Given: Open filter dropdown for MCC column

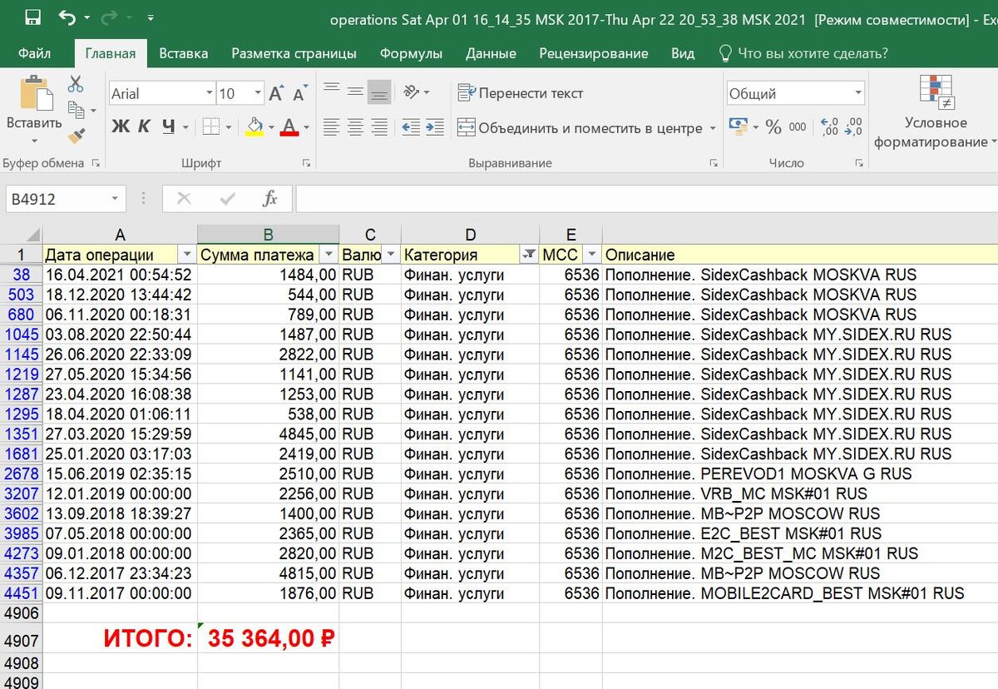Looking at the screenshot, I should [592, 255].
